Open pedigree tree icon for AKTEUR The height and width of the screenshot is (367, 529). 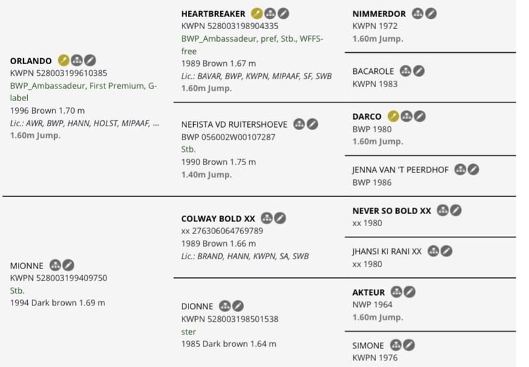(x=396, y=292)
